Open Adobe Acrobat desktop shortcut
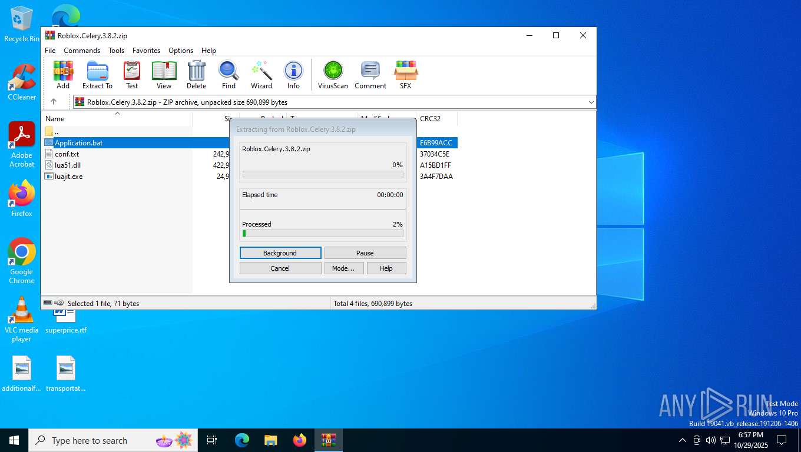Image resolution: width=801 pixels, height=452 pixels. [x=22, y=145]
